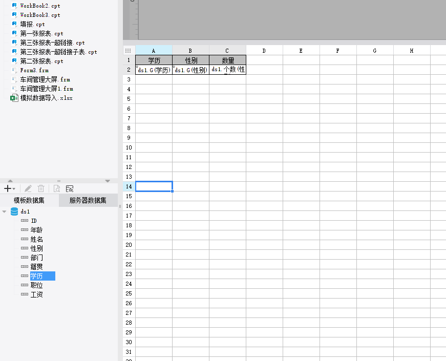Select the 填报.cpt template file
446x361 pixels.
pyautogui.click(x=32, y=24)
